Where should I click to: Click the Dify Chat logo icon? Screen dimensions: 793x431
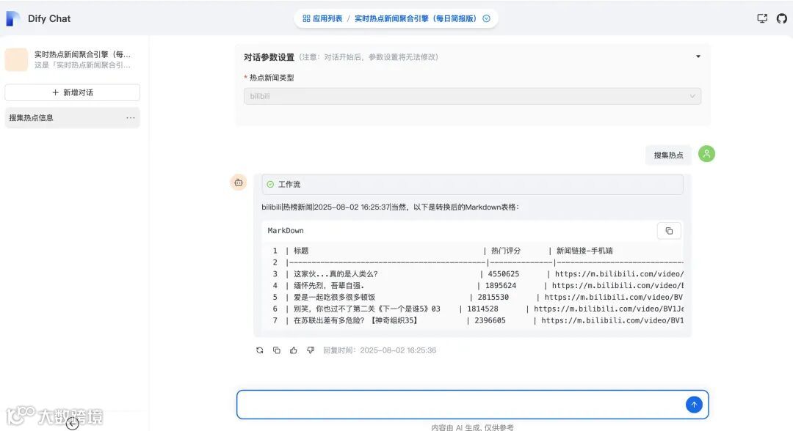click(x=12, y=18)
